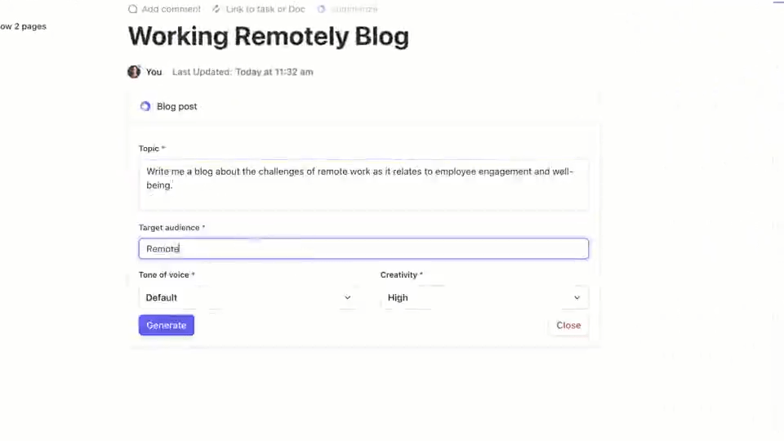Viewport: 784px width, 441px height.
Task: Click the Topic text area
Action: click(364, 185)
